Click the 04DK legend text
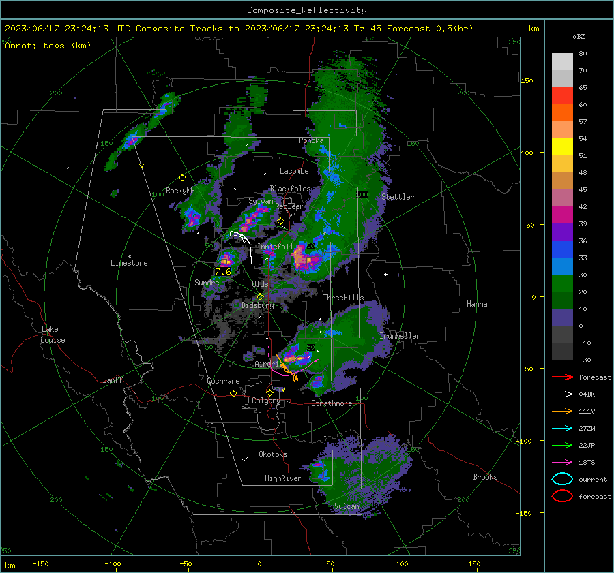The height and width of the screenshot is (573, 614). (x=587, y=394)
